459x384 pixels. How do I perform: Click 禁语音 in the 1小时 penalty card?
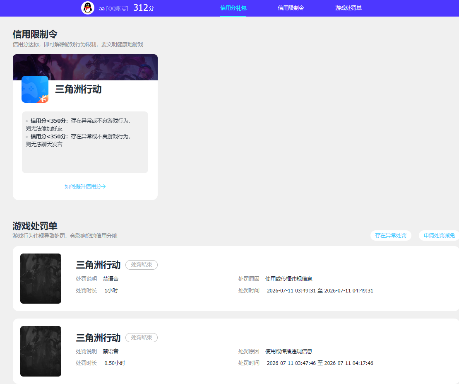(x=111, y=279)
